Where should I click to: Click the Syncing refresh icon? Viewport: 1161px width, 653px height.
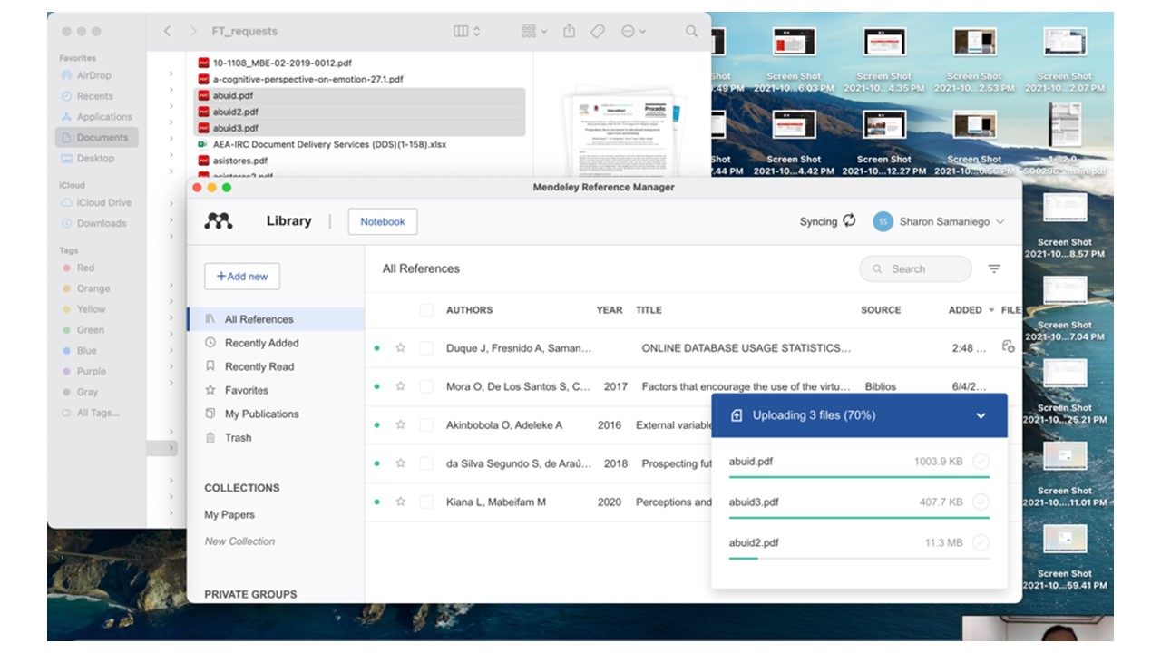click(849, 220)
